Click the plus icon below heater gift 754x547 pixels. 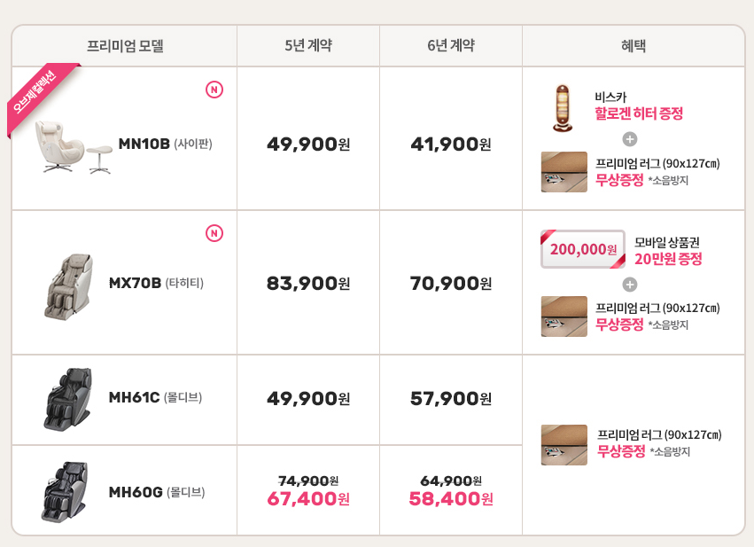pyautogui.click(x=630, y=139)
